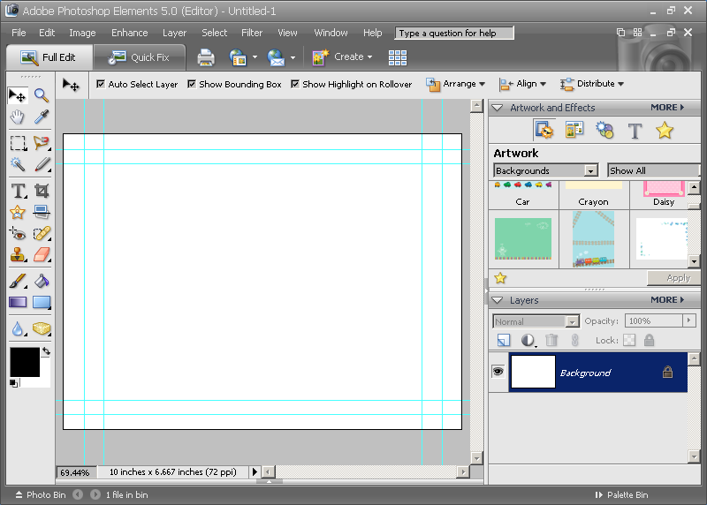This screenshot has width=707, height=505.
Task: Select the Red Eye Removal tool
Action: coord(18,233)
